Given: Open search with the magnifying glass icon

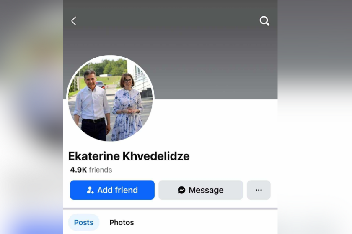Looking at the screenshot, I should (x=264, y=21).
